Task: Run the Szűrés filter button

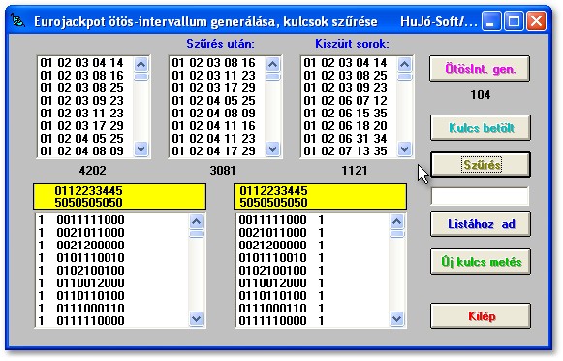Action: click(x=481, y=165)
